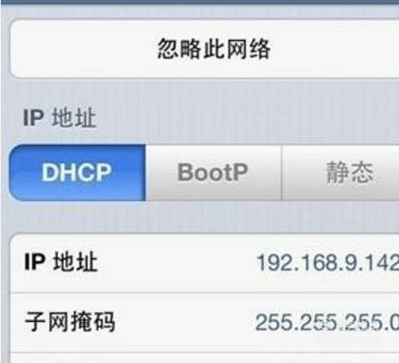
Task: Click the 静态 characters in segmented control
Action: (350, 172)
